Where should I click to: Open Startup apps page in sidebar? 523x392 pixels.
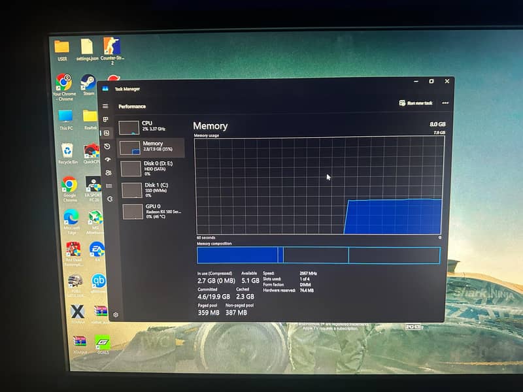[108, 159]
